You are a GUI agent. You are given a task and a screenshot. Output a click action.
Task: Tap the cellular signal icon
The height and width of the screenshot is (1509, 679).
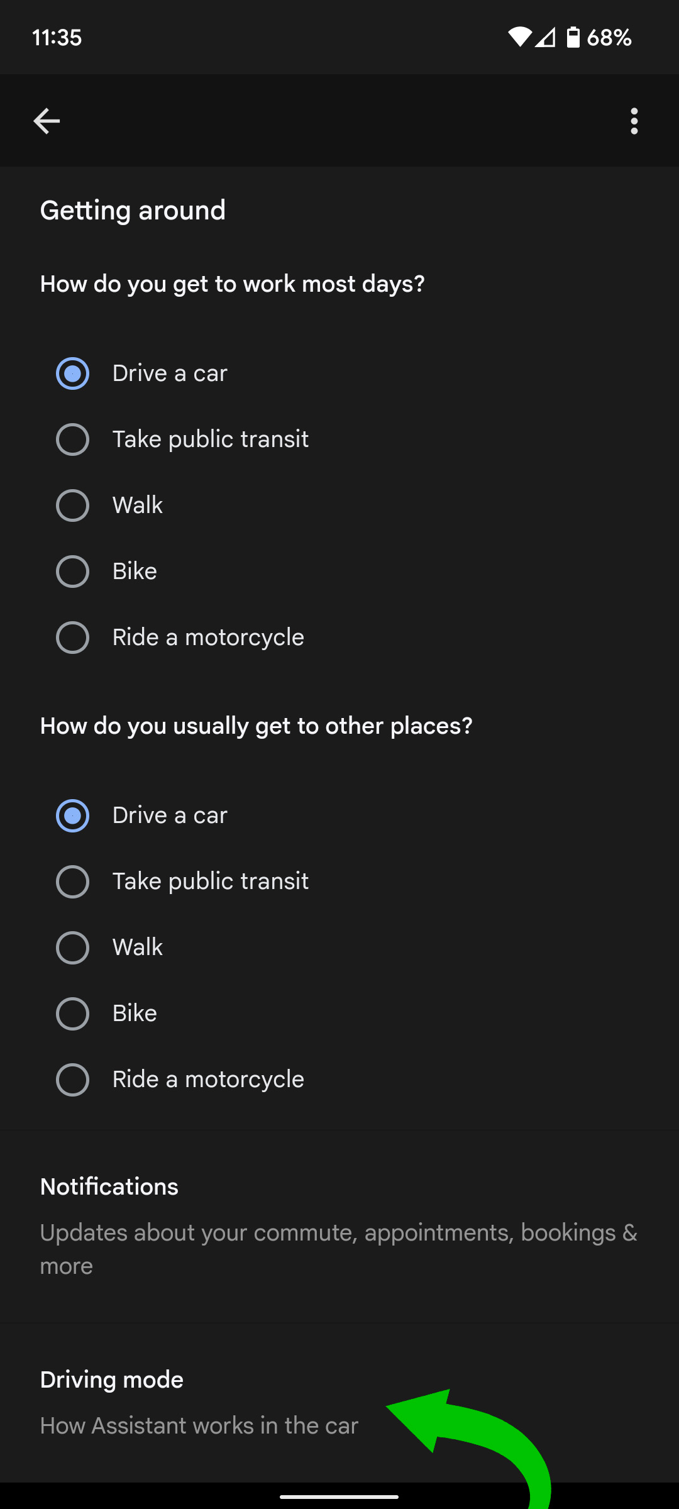point(546,38)
